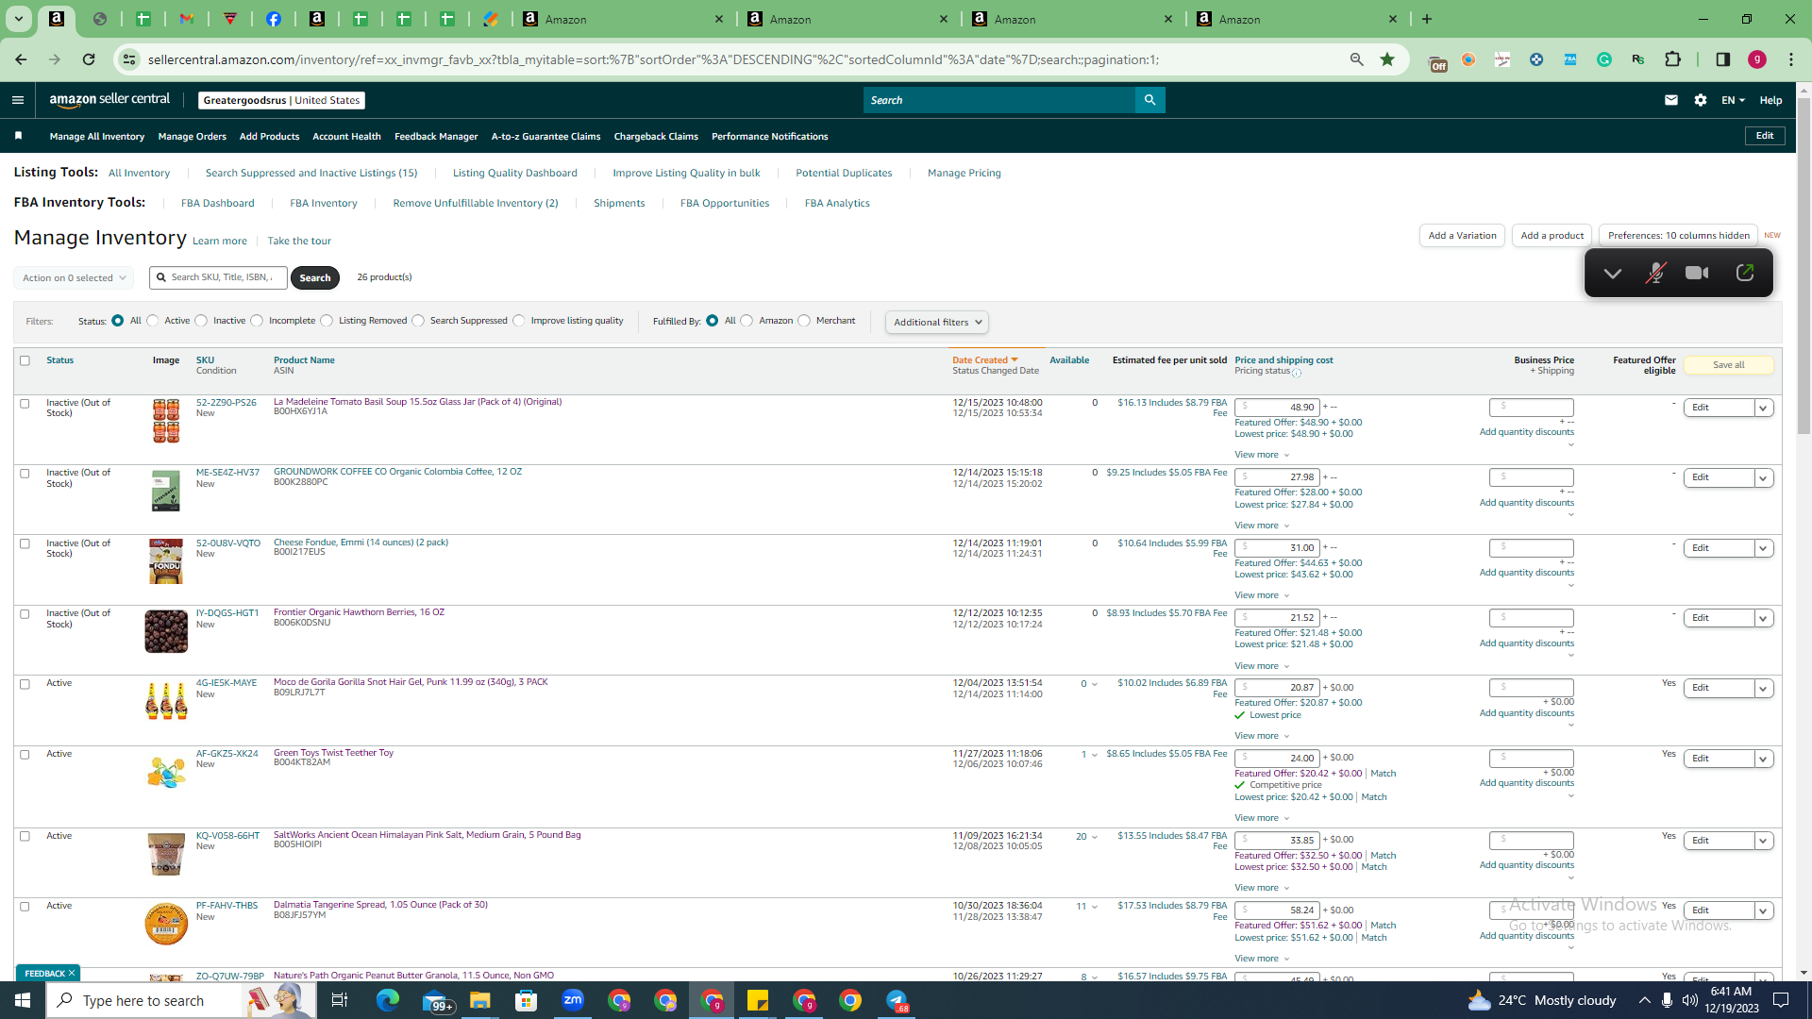Image resolution: width=1812 pixels, height=1019 pixels.
Task: Sort table by Date Created column
Action: (x=984, y=360)
